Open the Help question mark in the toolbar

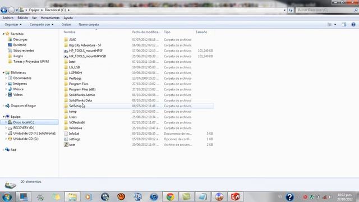coord(353,25)
